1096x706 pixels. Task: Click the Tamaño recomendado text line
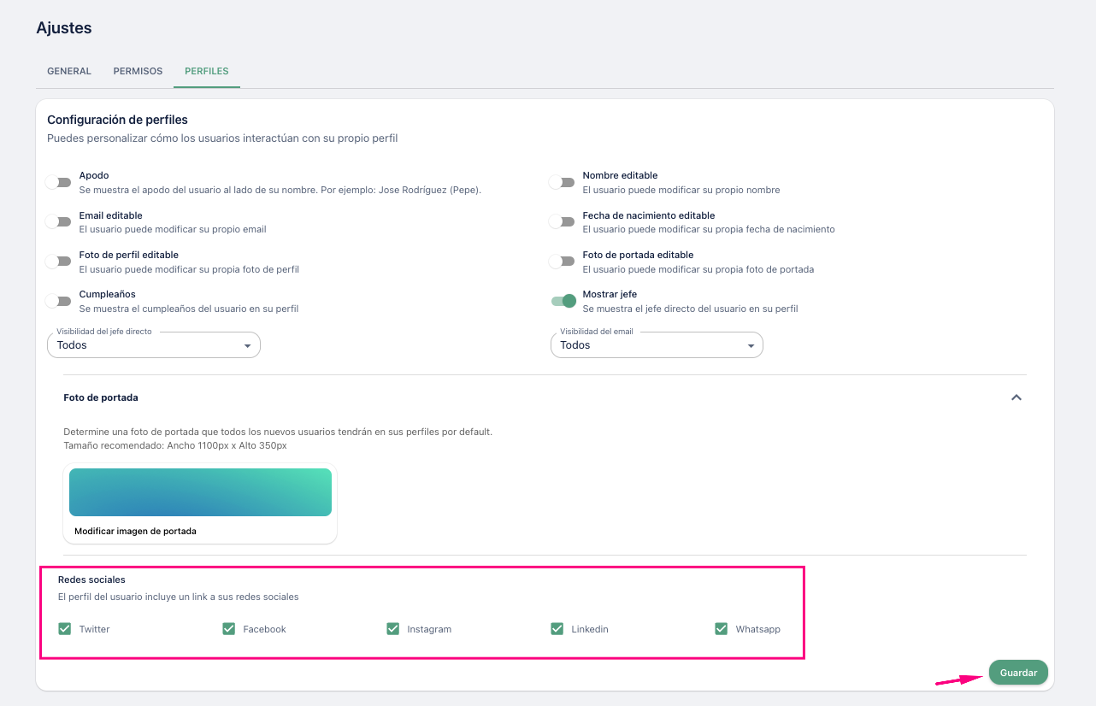pos(175,445)
